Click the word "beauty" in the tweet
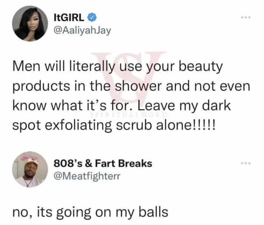 pos(201,66)
